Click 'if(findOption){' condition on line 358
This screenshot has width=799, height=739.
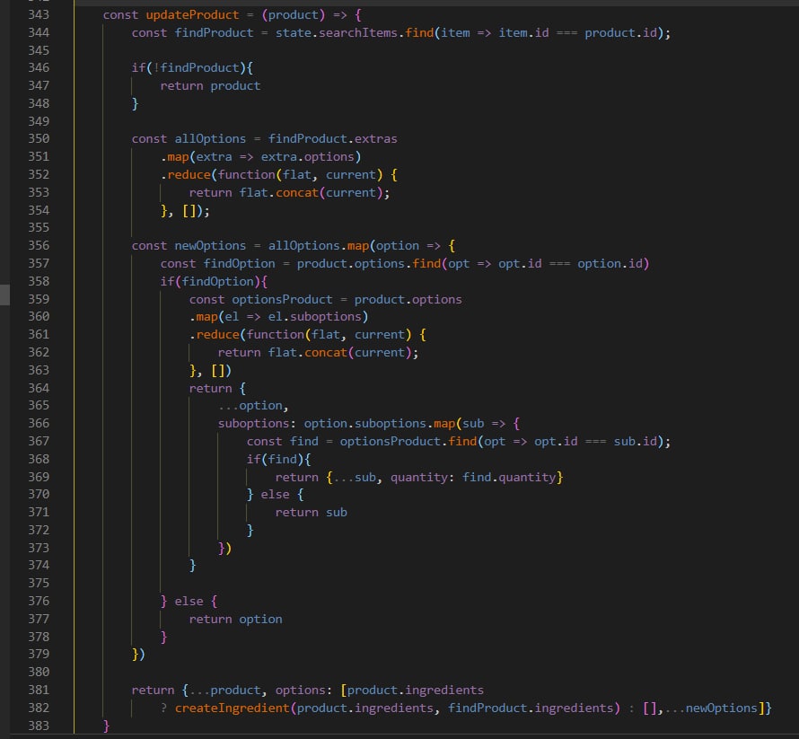pyautogui.click(x=214, y=281)
